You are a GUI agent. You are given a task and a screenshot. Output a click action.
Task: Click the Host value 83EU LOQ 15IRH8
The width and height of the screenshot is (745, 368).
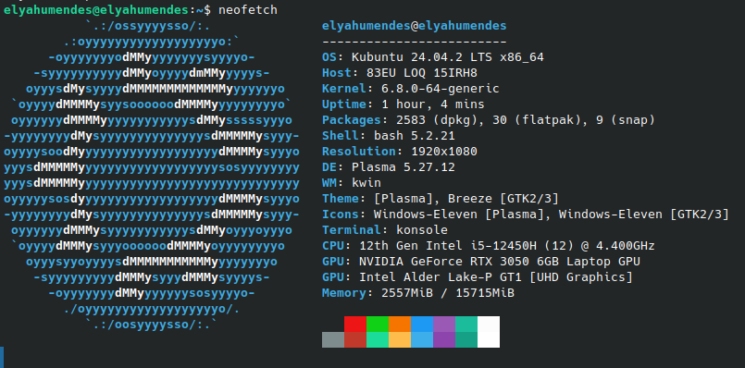421,73
